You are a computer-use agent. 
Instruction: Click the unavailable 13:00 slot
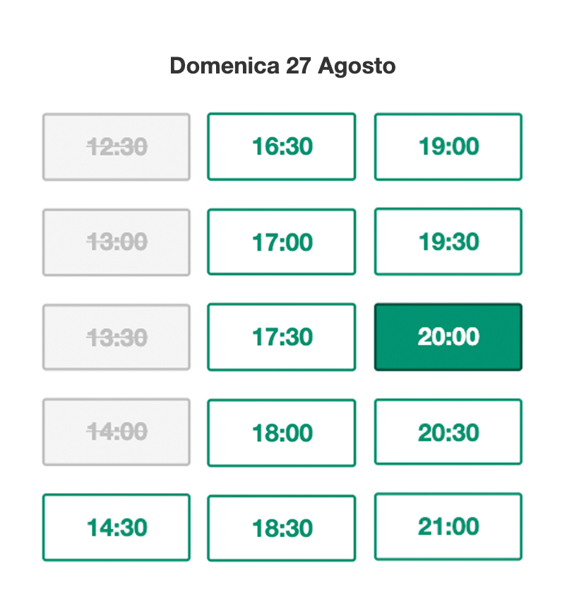pyautogui.click(x=117, y=242)
